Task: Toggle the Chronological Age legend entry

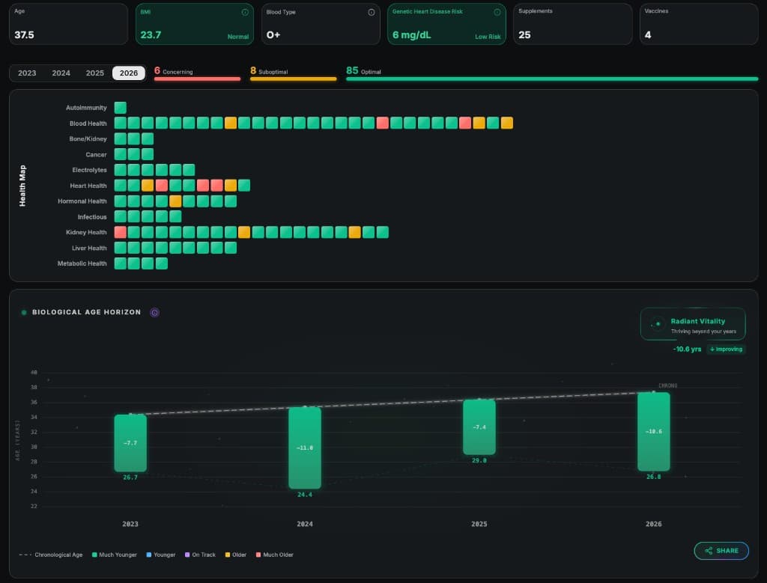Action: click(x=52, y=555)
